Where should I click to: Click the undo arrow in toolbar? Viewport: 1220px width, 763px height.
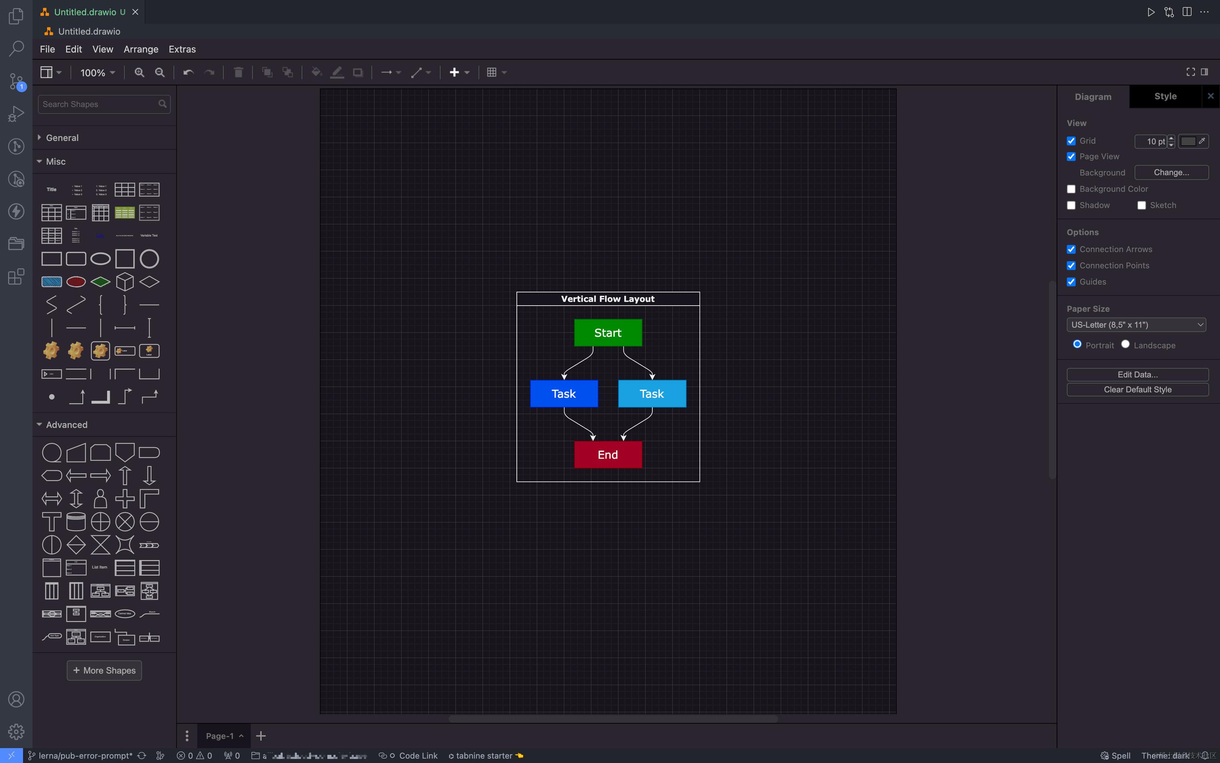[x=188, y=72]
